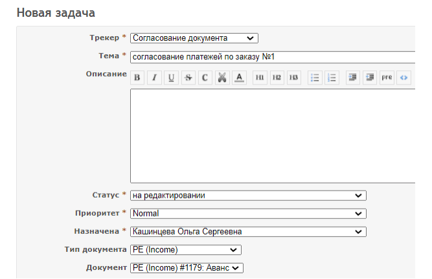Image resolution: width=432 pixels, height=279 pixels.
Task: Click the preformatted text 'pre' button
Action: click(387, 78)
